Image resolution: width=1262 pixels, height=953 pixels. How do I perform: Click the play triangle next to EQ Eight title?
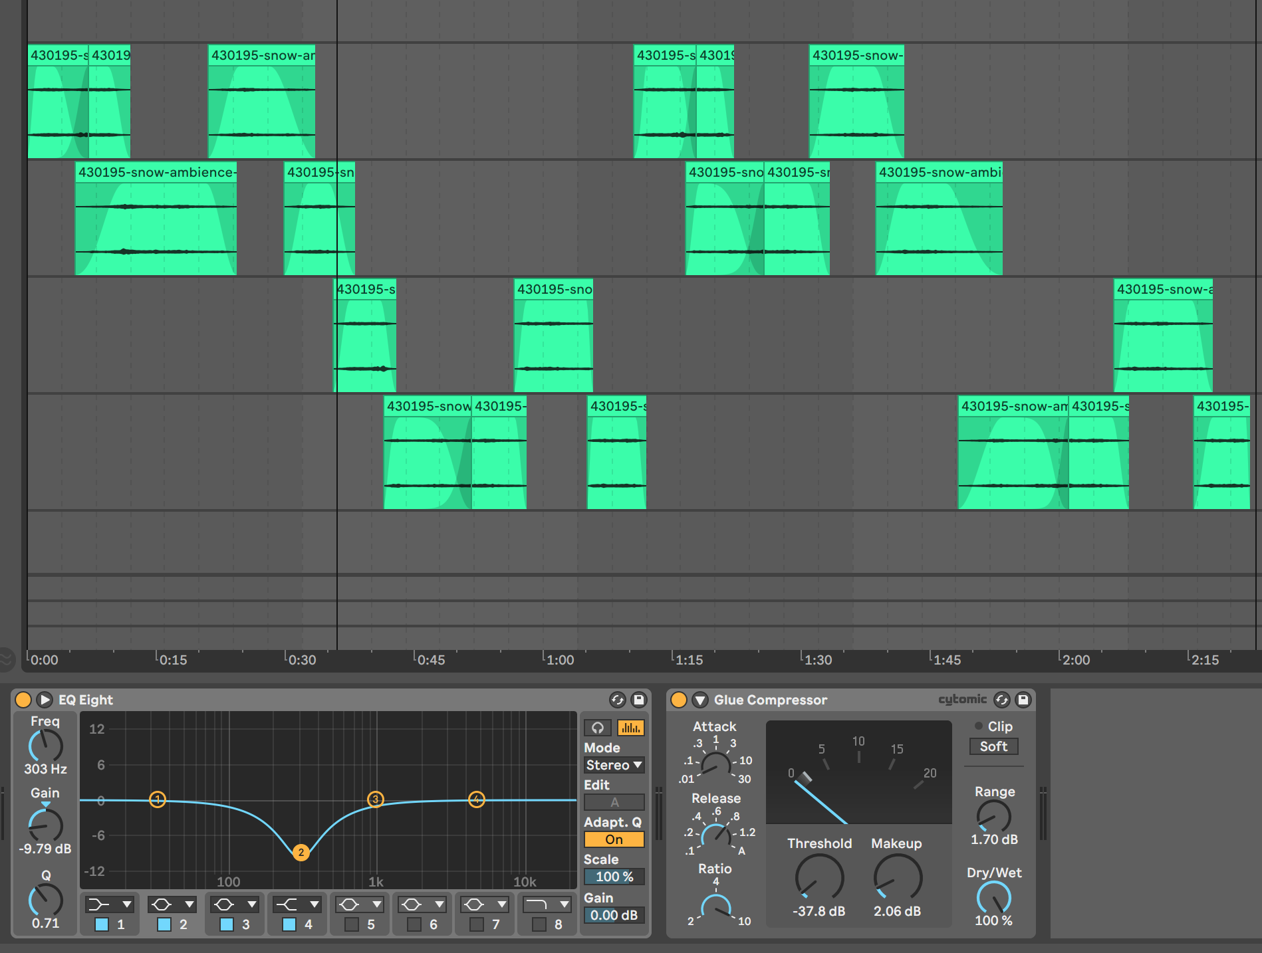click(45, 700)
